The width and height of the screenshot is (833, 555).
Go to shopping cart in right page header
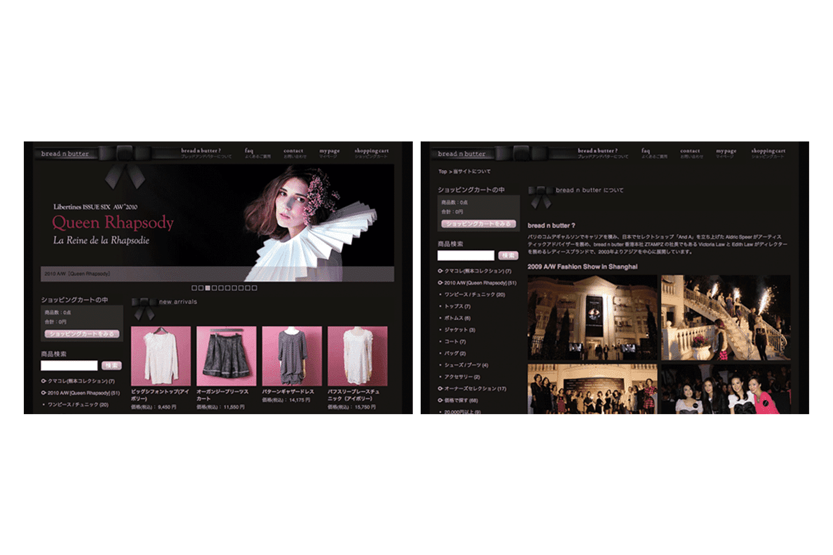click(768, 152)
